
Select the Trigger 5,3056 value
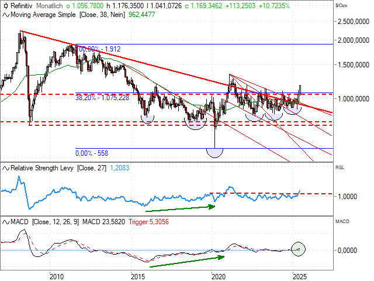[x=149, y=222]
